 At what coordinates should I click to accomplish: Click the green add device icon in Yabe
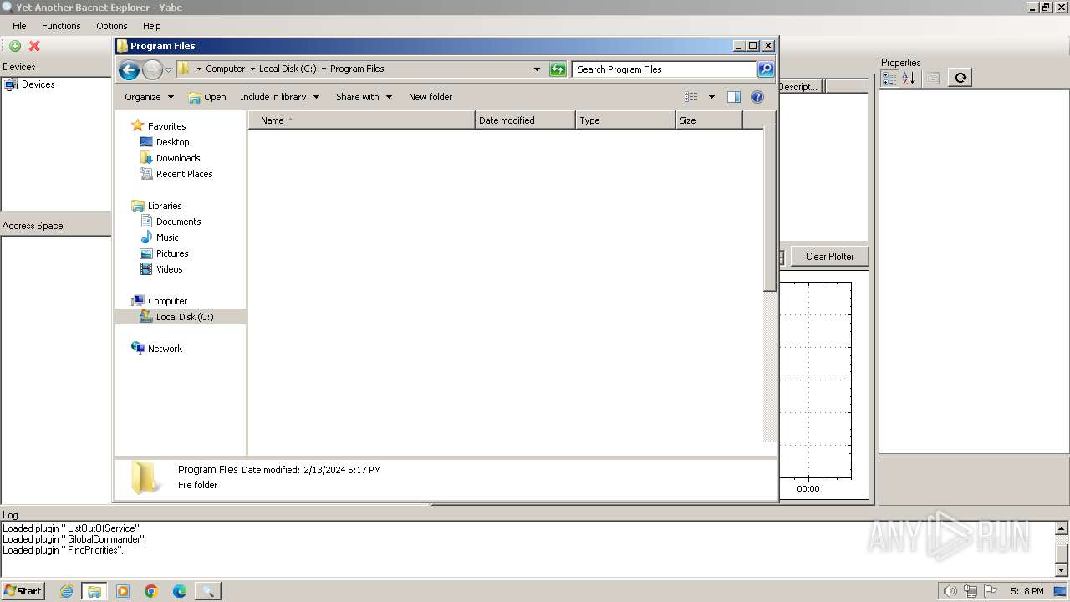[15, 46]
